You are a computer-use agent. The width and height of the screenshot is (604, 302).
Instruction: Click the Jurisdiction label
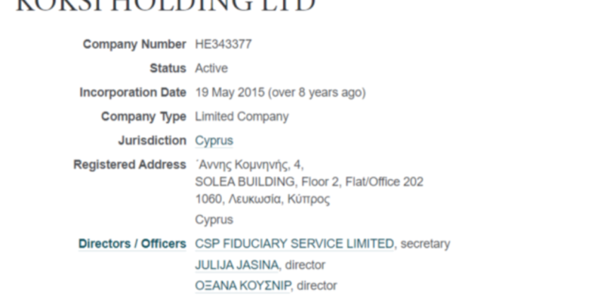[x=152, y=141]
